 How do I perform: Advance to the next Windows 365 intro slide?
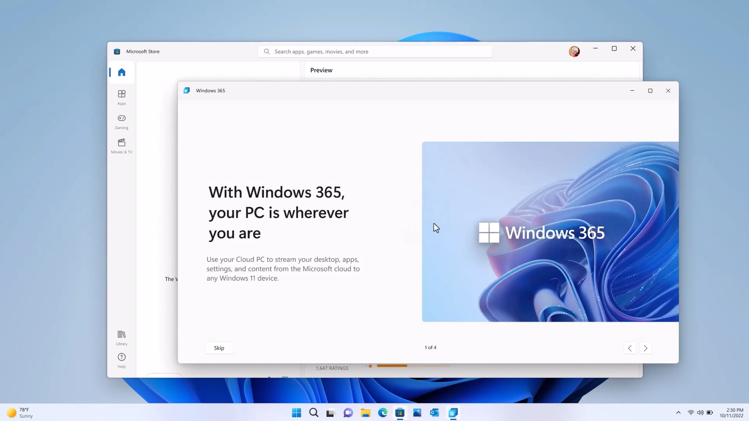(x=645, y=348)
